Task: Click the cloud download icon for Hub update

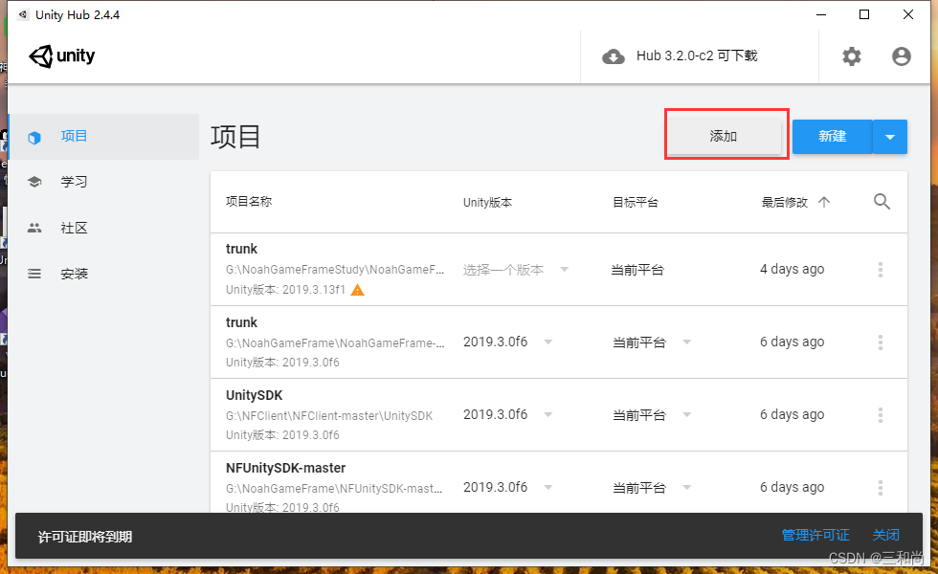Action: coord(614,56)
